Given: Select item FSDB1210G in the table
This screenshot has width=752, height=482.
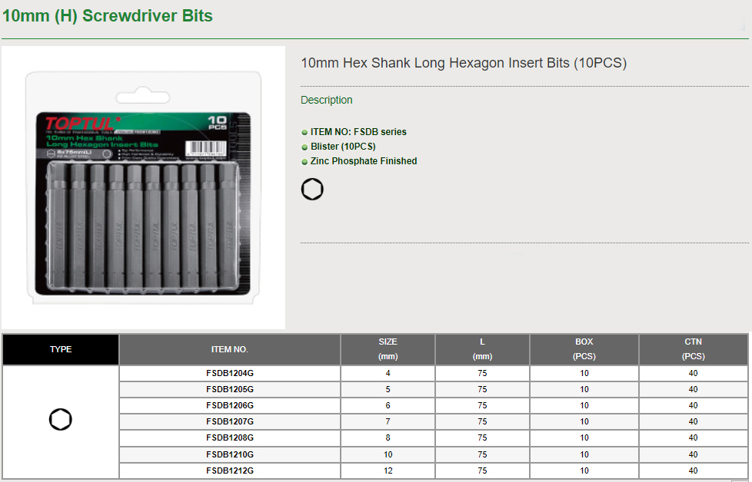Looking at the screenshot, I should click(x=229, y=454).
